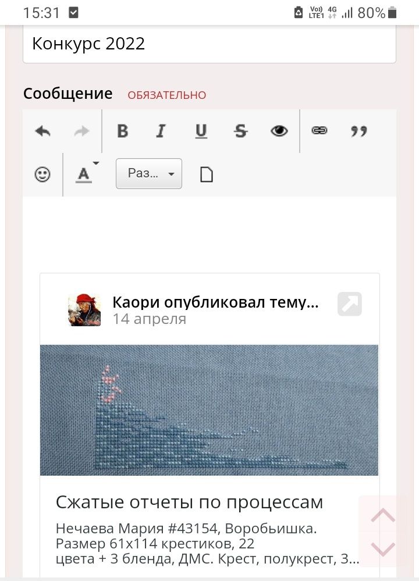Image resolution: width=419 pixels, height=581 pixels.
Task: Expand the font size dropdown
Action: (149, 173)
